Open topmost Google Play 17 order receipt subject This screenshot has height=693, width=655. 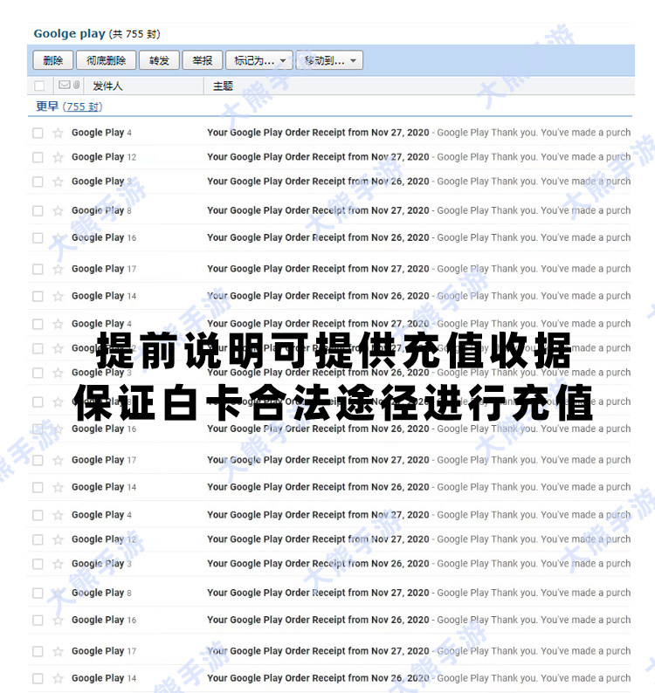click(x=318, y=269)
